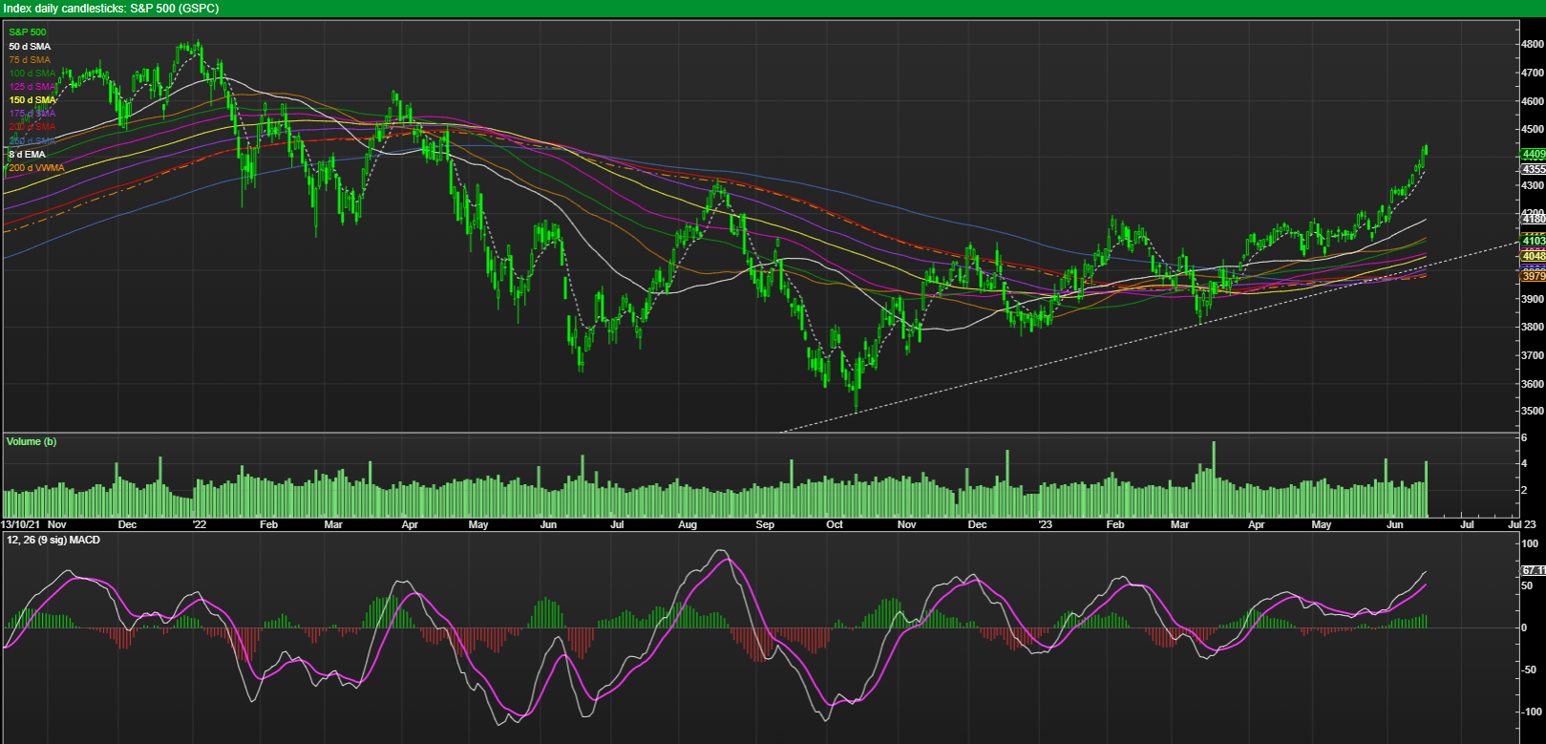Click the 3500 price axis label
The image size is (1546, 744).
click(x=1533, y=412)
